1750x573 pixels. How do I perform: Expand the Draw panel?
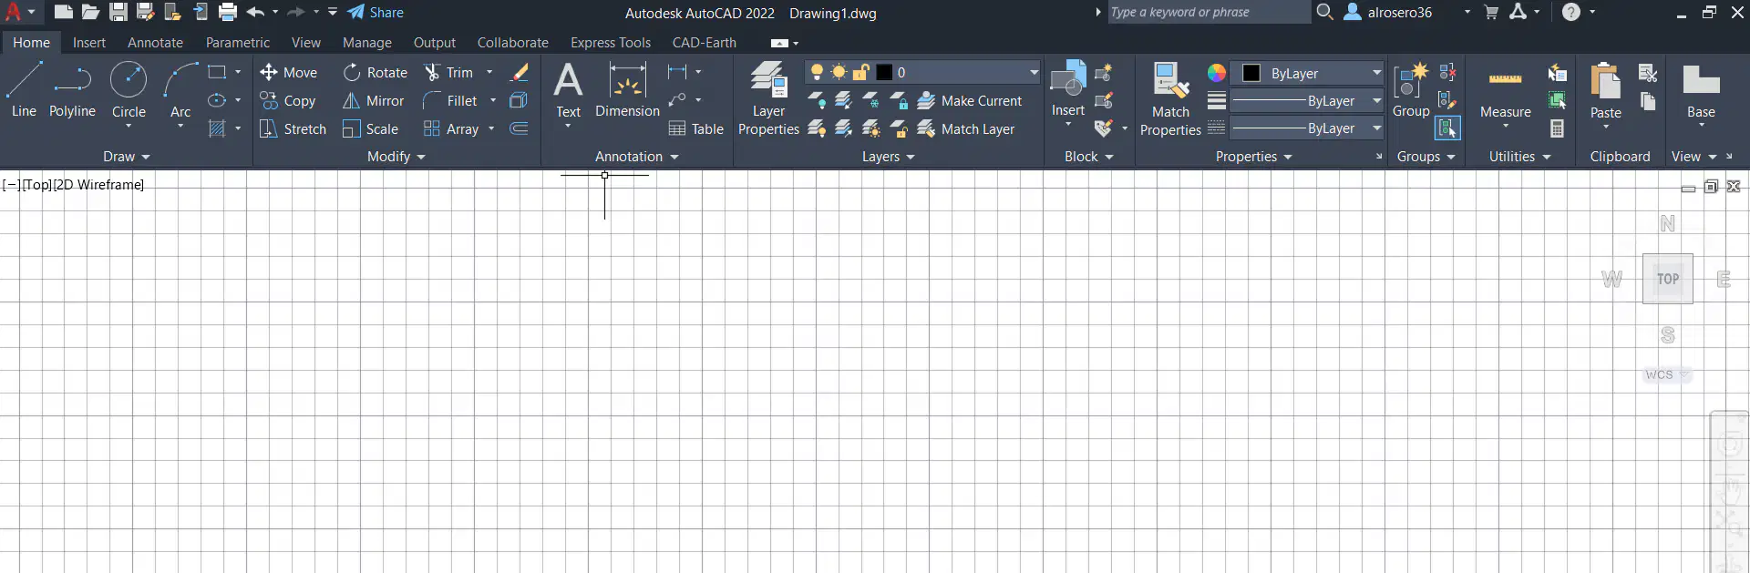tap(126, 156)
